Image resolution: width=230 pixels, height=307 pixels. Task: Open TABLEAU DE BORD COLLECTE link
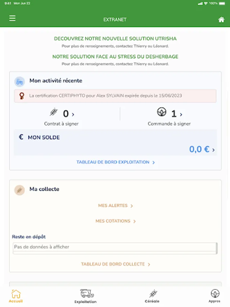coord(116,264)
